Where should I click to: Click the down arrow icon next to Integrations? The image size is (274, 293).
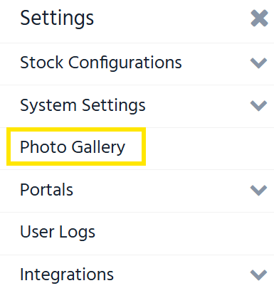tap(258, 275)
